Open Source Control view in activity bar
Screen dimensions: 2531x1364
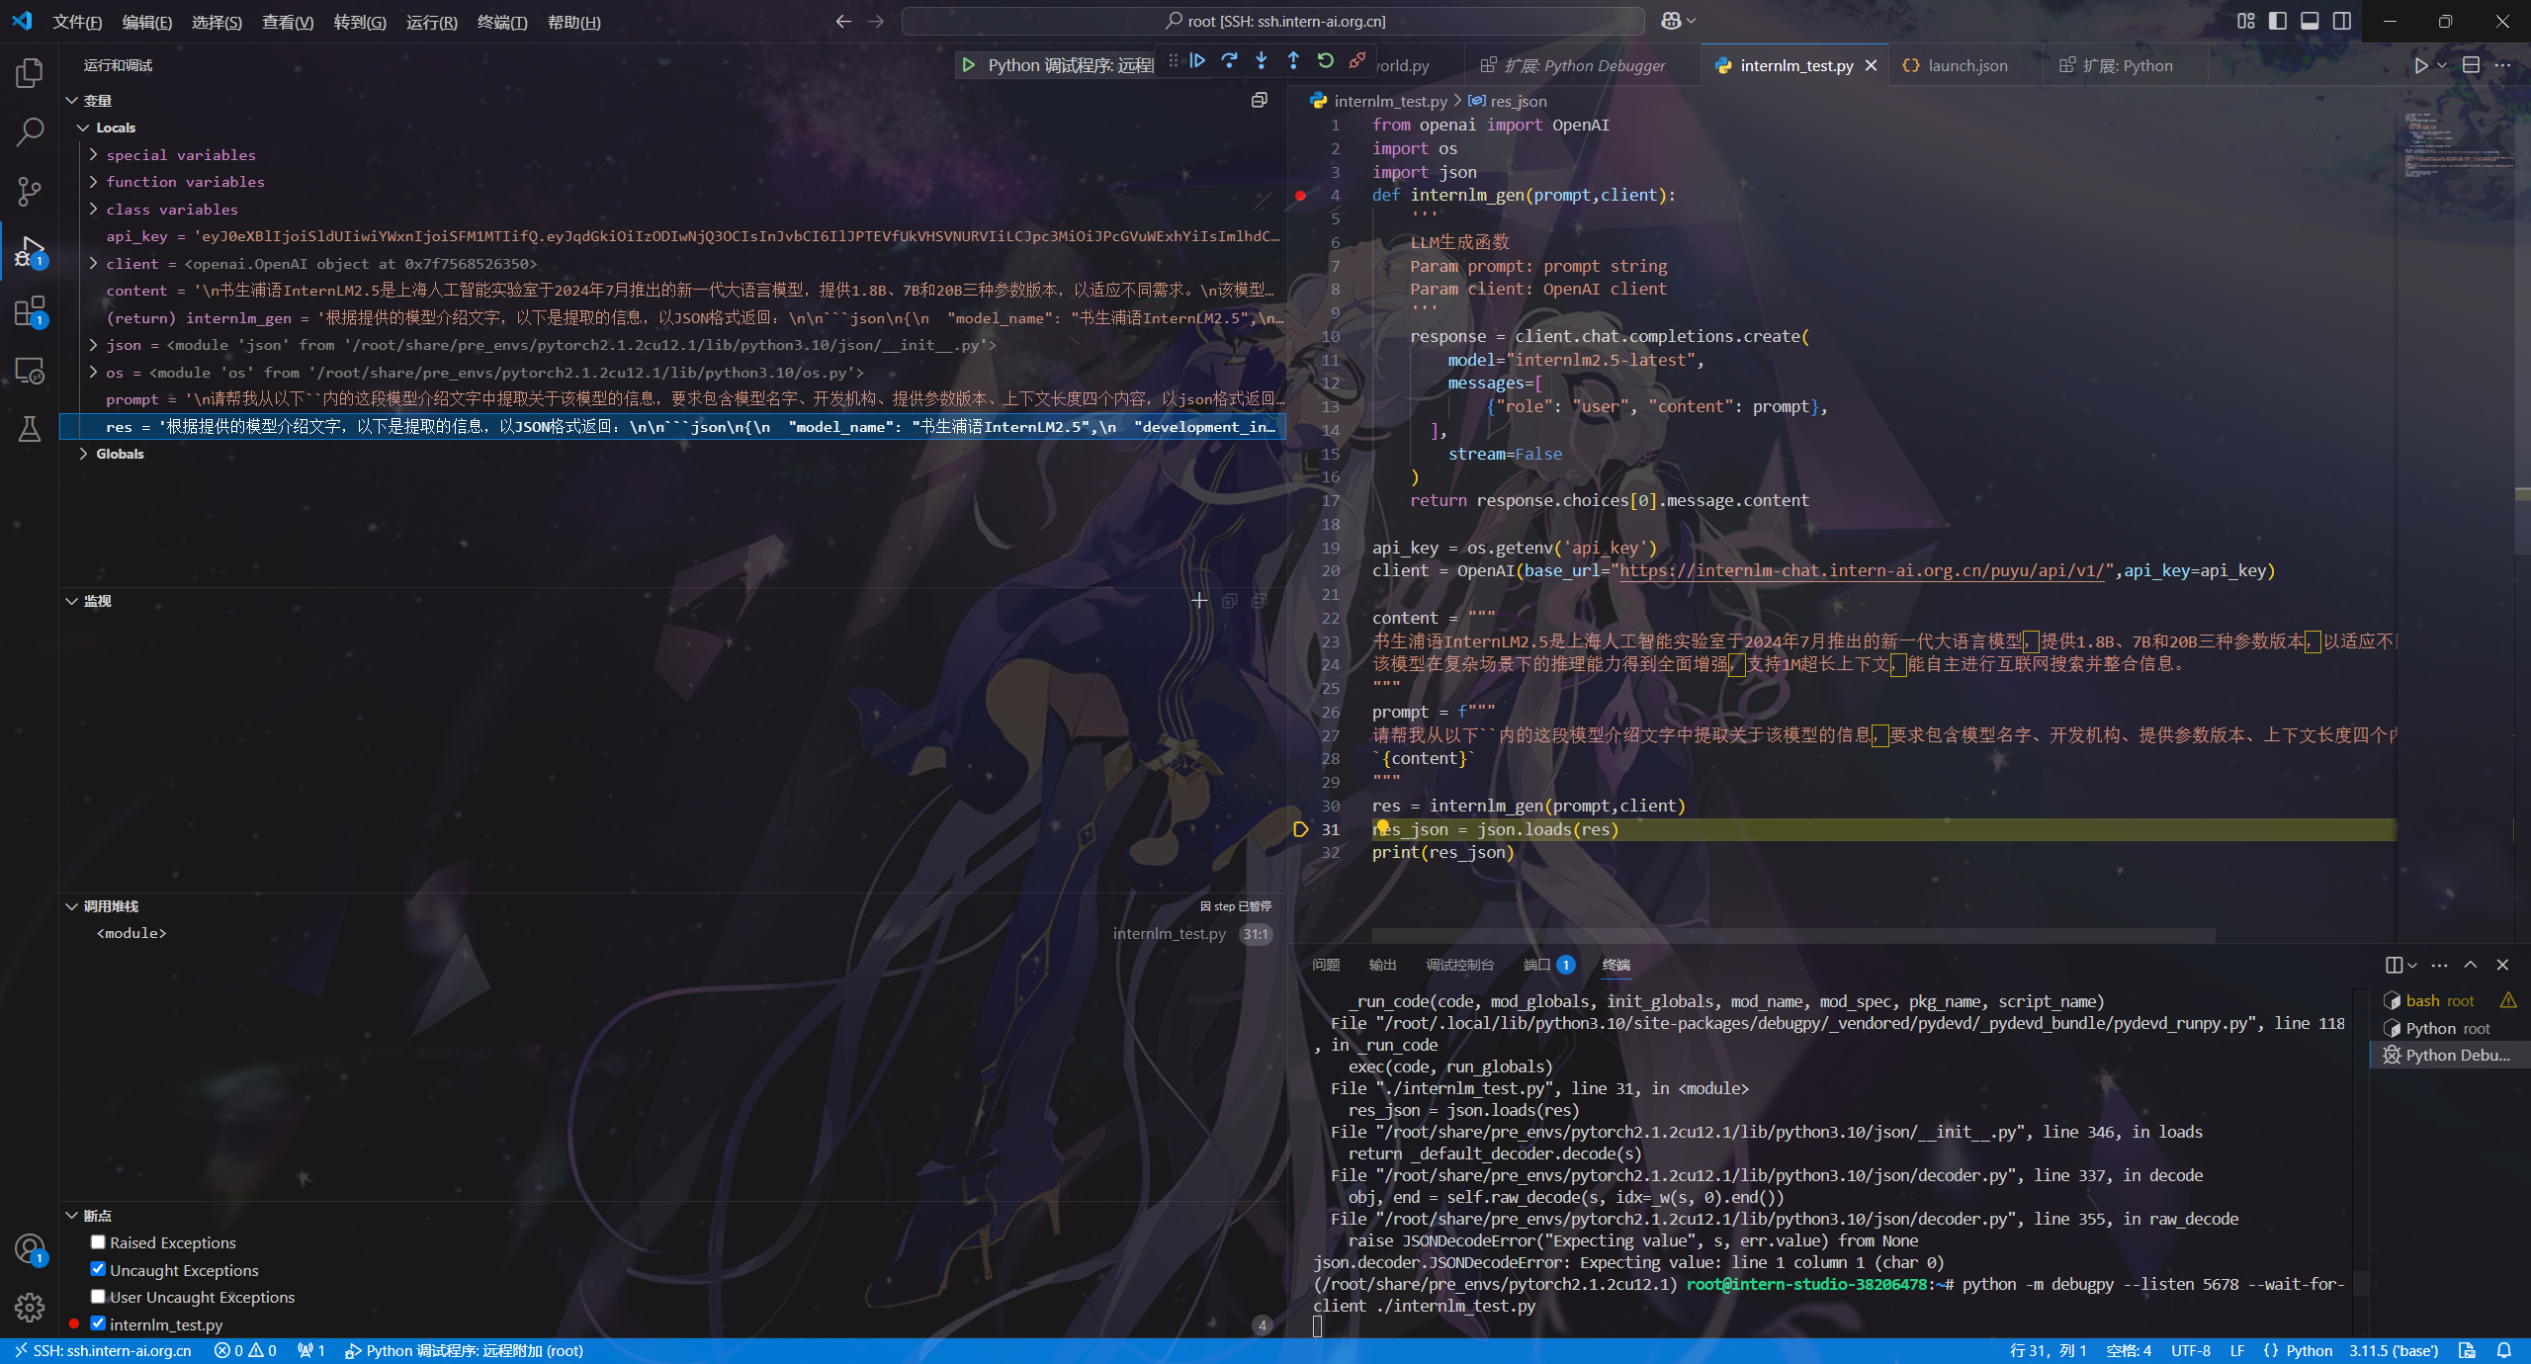(30, 191)
